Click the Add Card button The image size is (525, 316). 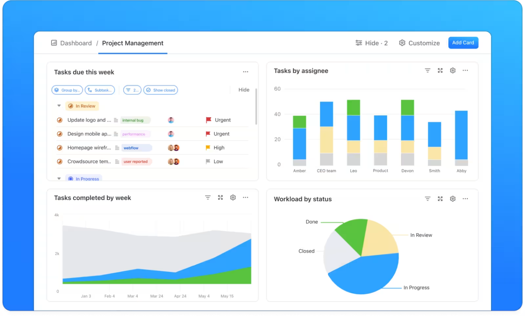(x=463, y=43)
